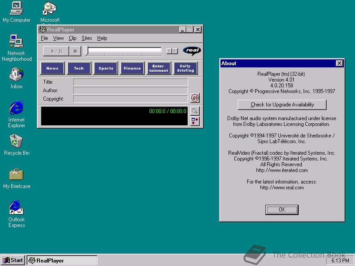This screenshot has width=355, height=266.
Task: Click the playback position slider thumb
Action: 86,51
